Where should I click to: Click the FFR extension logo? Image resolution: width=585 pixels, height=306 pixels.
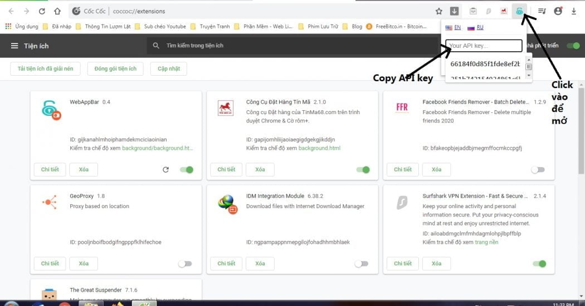pos(402,108)
